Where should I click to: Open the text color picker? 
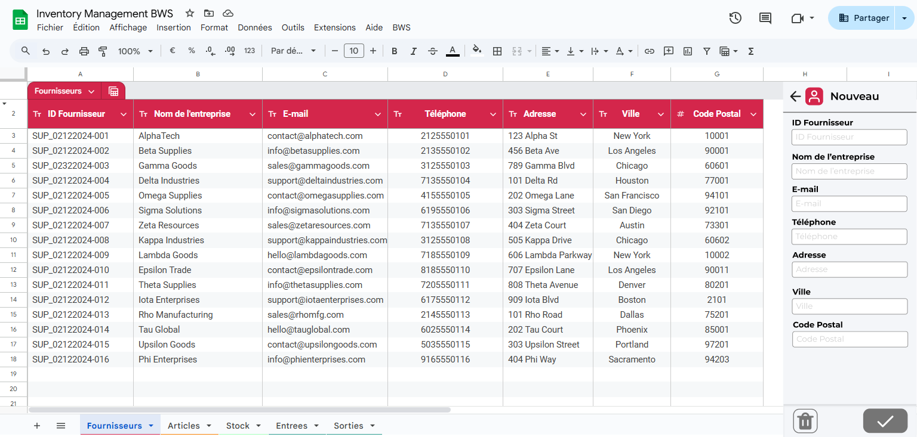coord(453,51)
